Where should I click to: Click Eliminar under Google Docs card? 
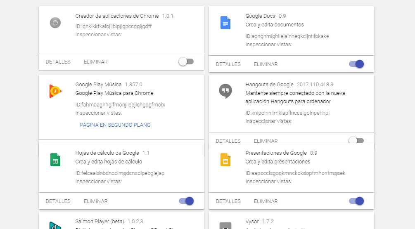[266, 64]
